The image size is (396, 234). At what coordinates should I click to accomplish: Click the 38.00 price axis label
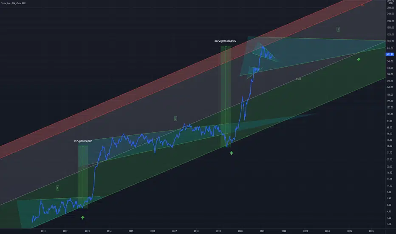click(x=390, y=146)
